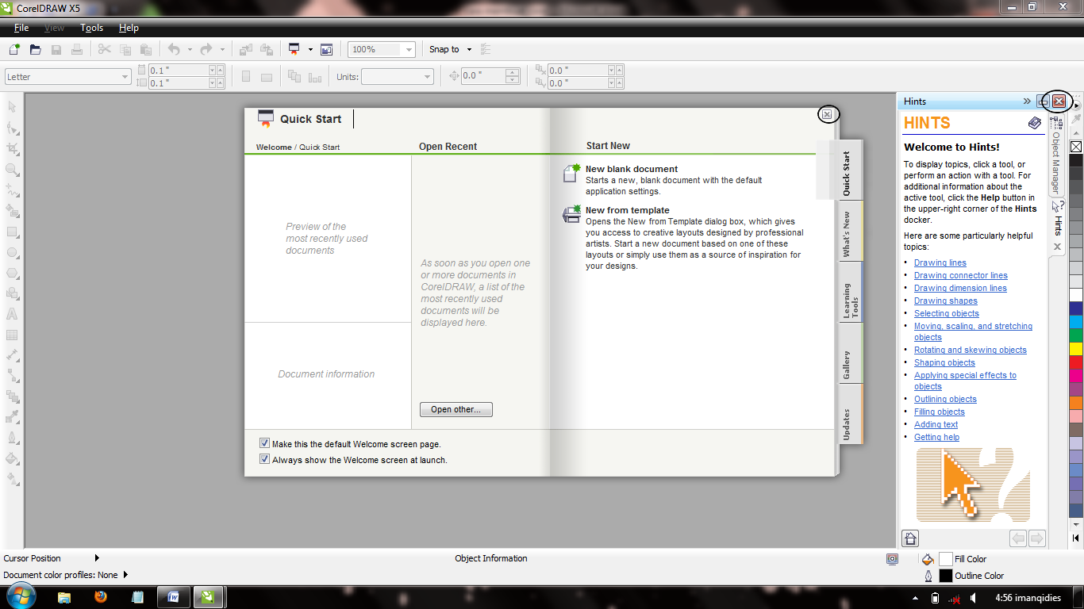Click the Hints docker home icon
1084x609 pixels.
click(x=910, y=538)
